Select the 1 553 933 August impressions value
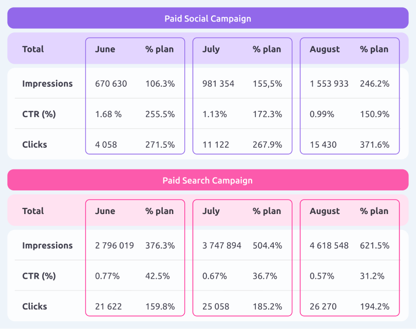The image size is (416, 329). (x=329, y=84)
